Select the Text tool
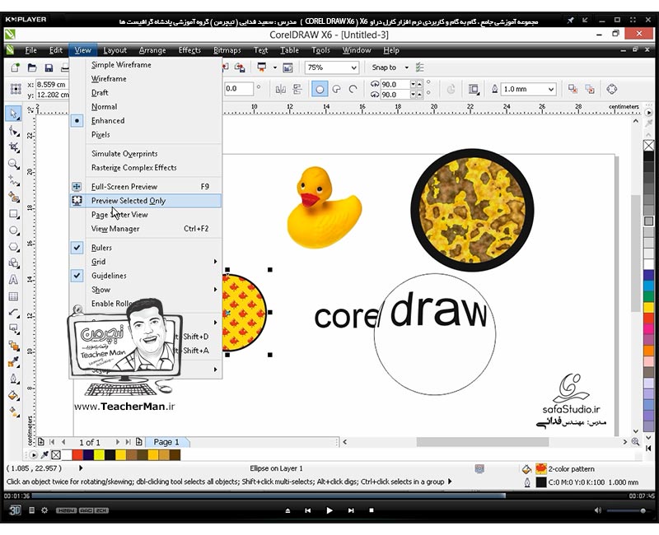This screenshot has width=659, height=535. coord(14,280)
